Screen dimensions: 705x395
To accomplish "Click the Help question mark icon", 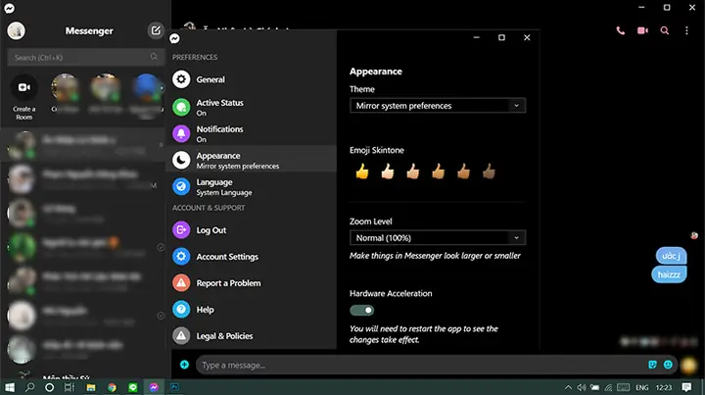I will tap(181, 310).
